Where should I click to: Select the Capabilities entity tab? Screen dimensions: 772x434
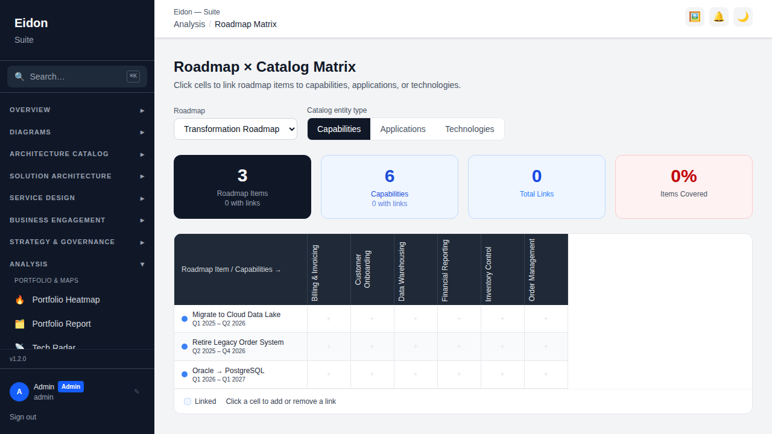tap(339, 129)
